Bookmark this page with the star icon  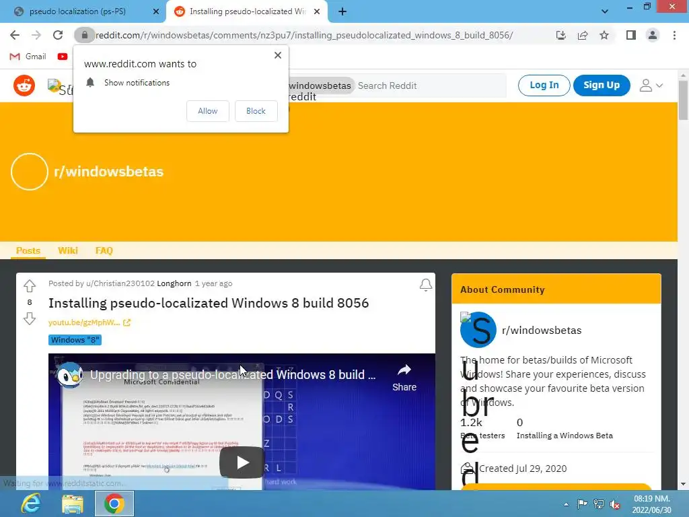tap(604, 35)
